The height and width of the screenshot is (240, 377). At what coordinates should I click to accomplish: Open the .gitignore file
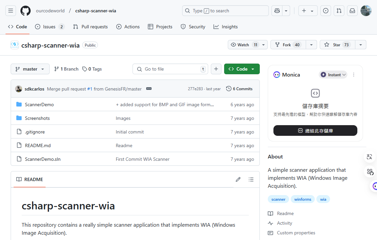pyautogui.click(x=35, y=132)
